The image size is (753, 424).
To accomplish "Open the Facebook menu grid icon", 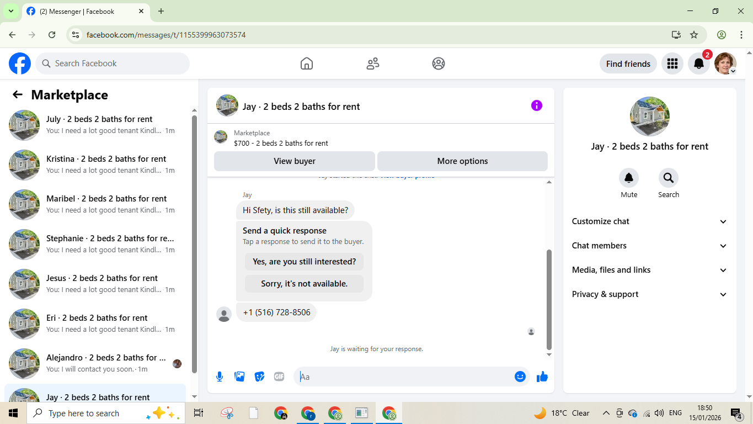I will [x=672, y=63].
